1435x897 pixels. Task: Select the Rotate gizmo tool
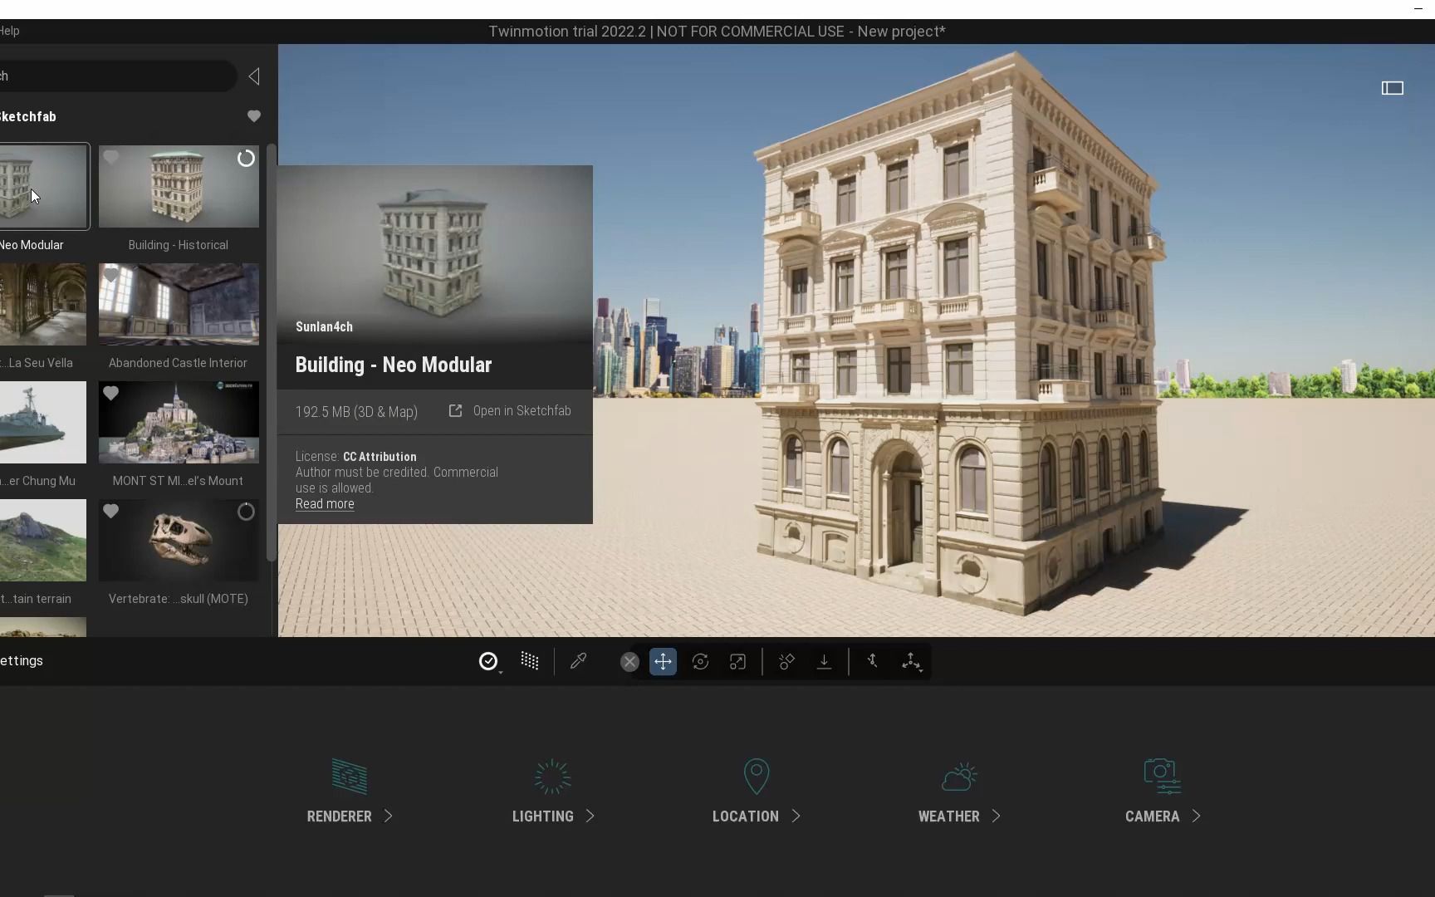[700, 661]
